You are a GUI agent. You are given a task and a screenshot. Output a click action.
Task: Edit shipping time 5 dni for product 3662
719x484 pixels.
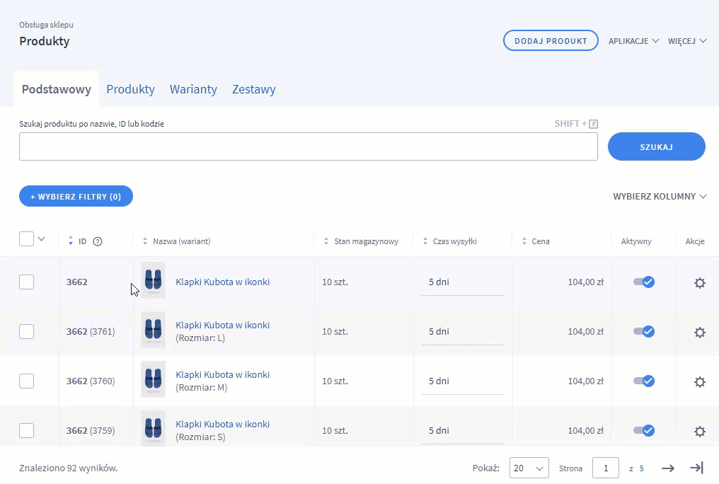[x=463, y=283]
